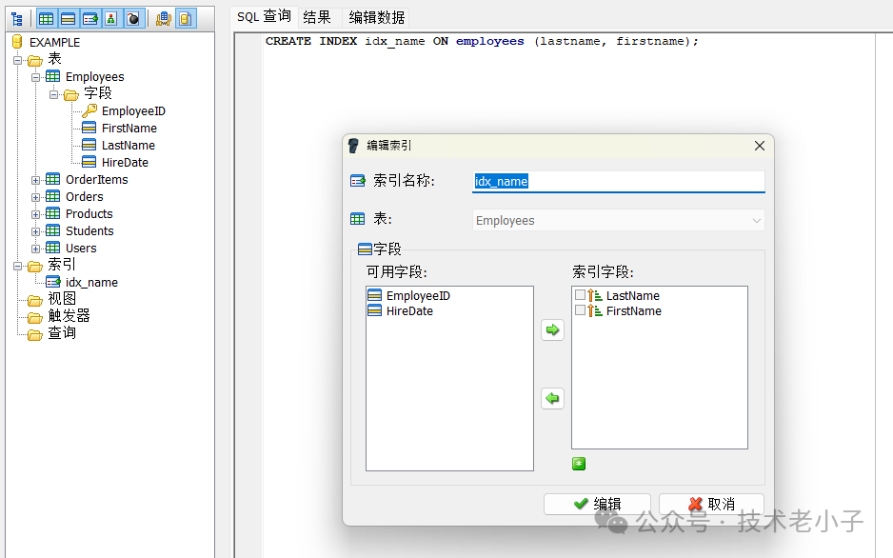Click the green left arrow to remove field

point(552,399)
